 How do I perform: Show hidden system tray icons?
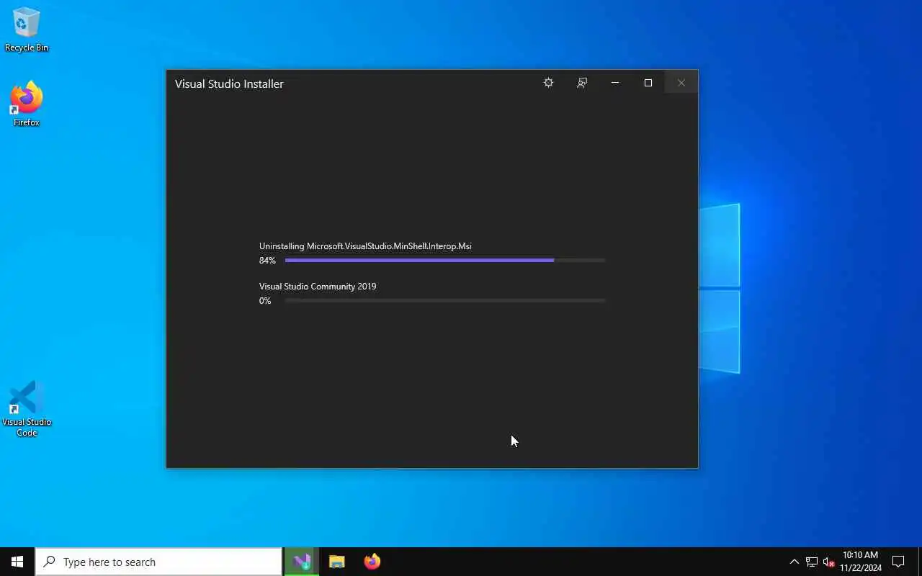pyautogui.click(x=794, y=562)
